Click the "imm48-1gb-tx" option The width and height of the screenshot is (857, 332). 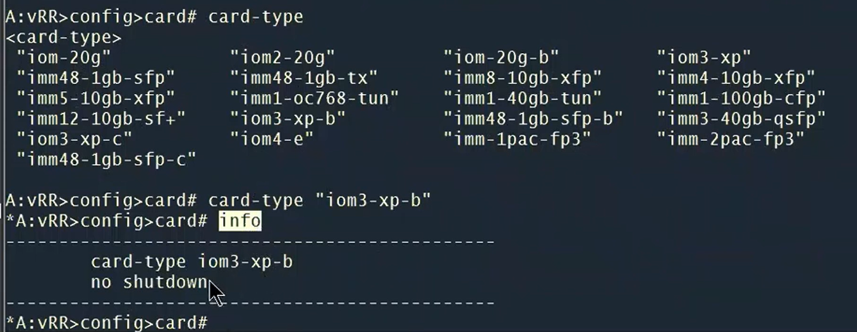coord(304,78)
